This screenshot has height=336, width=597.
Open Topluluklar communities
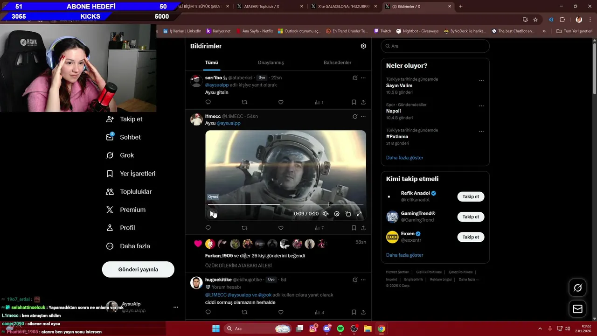pyautogui.click(x=129, y=192)
